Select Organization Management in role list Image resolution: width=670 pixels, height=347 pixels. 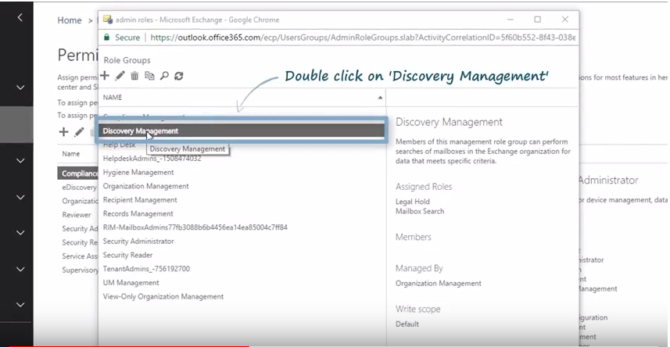point(145,186)
